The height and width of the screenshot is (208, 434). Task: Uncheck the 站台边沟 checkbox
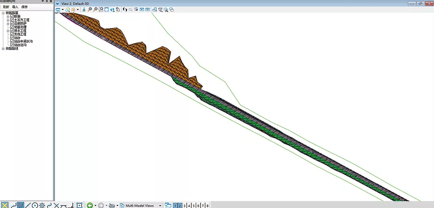(x=12, y=45)
